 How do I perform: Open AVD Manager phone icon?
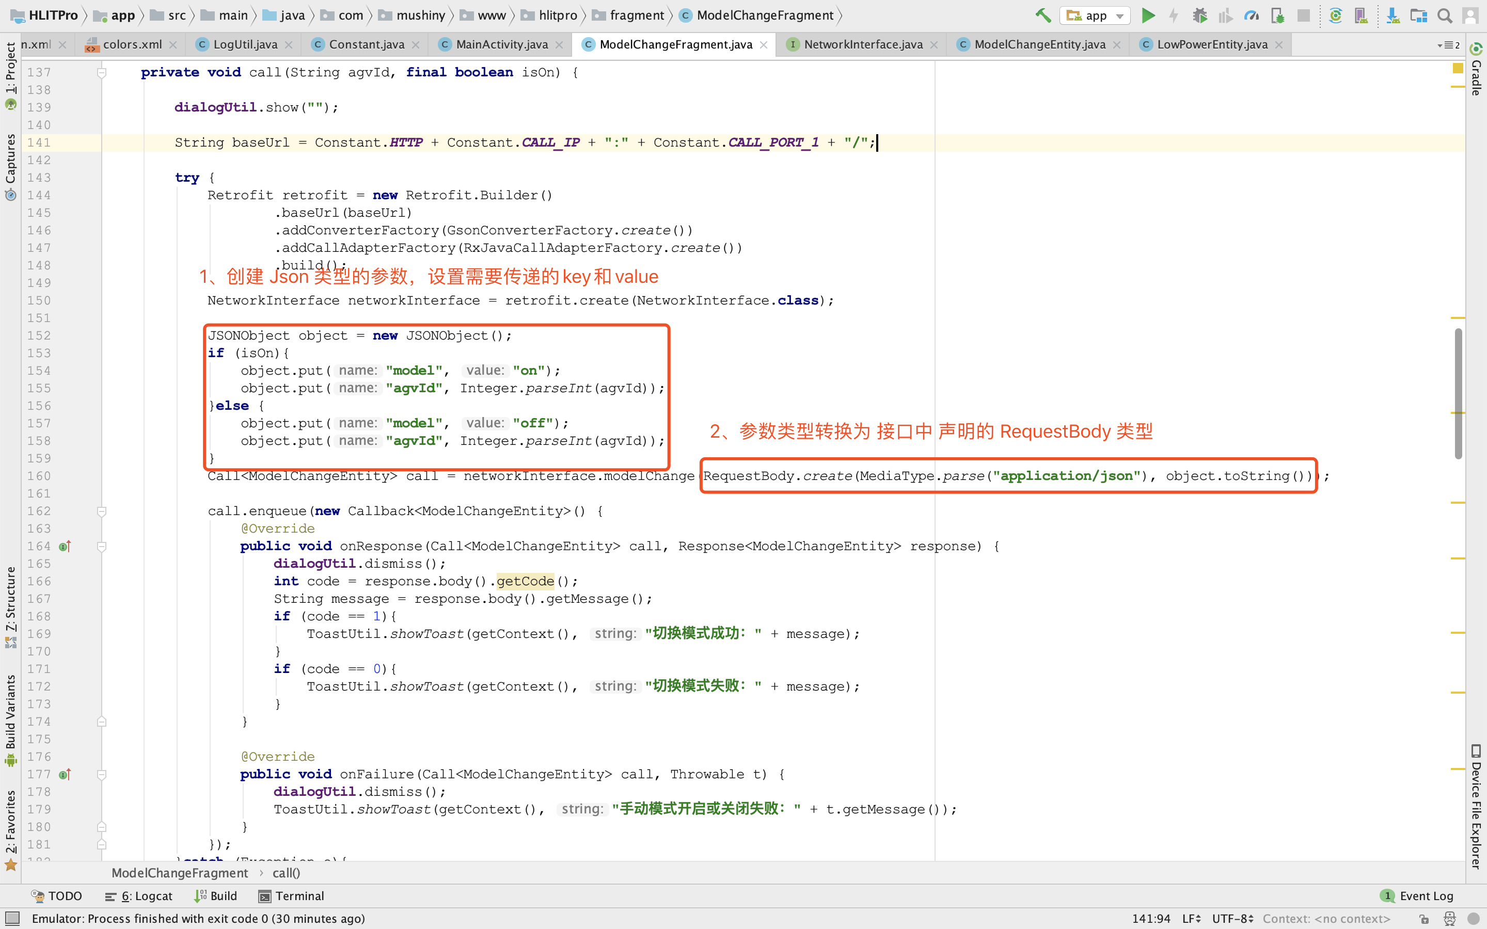1361,15
